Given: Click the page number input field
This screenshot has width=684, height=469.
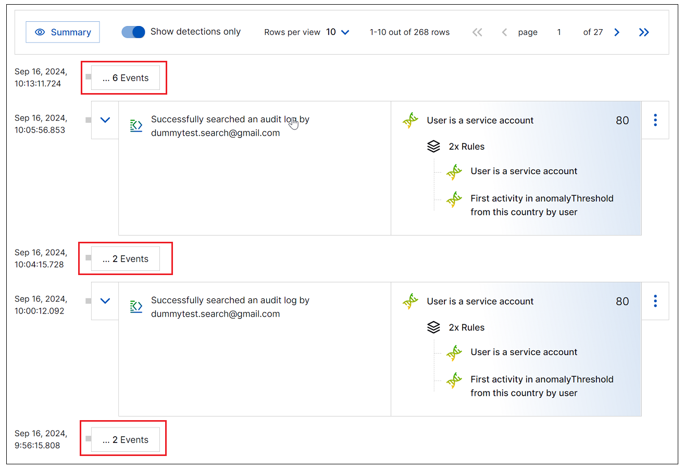Looking at the screenshot, I should click(559, 32).
